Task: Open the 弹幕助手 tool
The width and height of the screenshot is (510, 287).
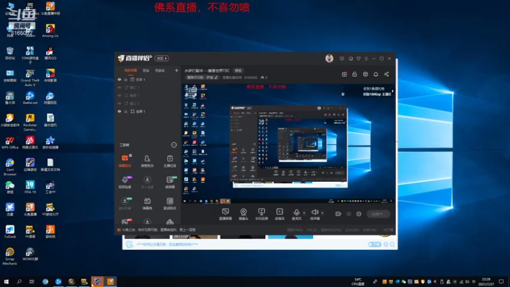Action: point(125,161)
